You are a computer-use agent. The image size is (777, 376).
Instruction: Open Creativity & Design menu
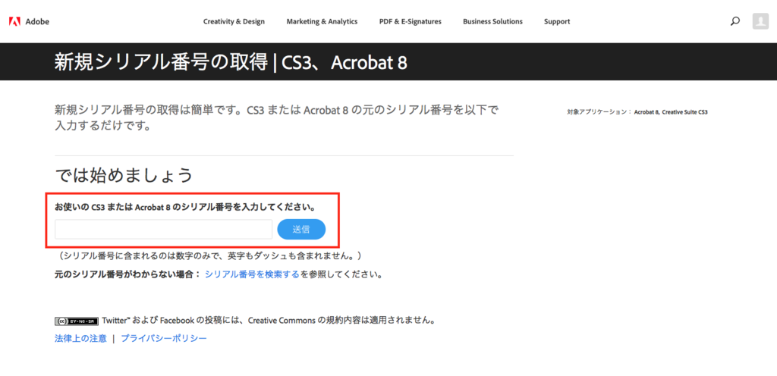(234, 21)
